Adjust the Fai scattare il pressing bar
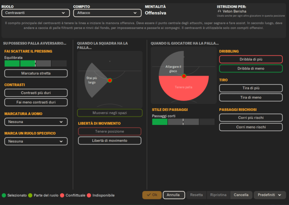 (36, 63)
